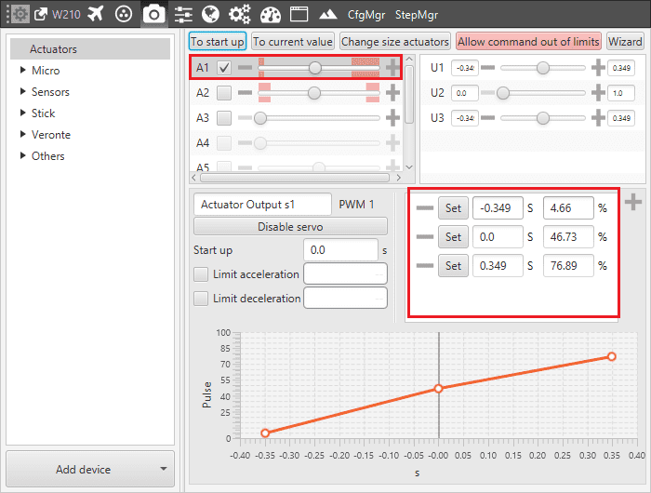651x493 pixels.
Task: Check the A4 actuator checkbox
Action: tap(224, 143)
